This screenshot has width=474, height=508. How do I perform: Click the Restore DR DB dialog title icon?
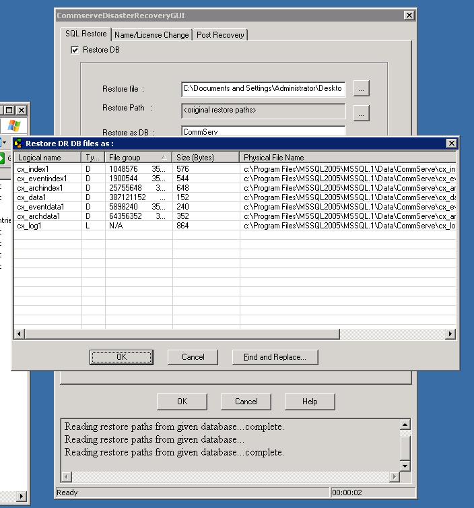pyautogui.click(x=19, y=144)
